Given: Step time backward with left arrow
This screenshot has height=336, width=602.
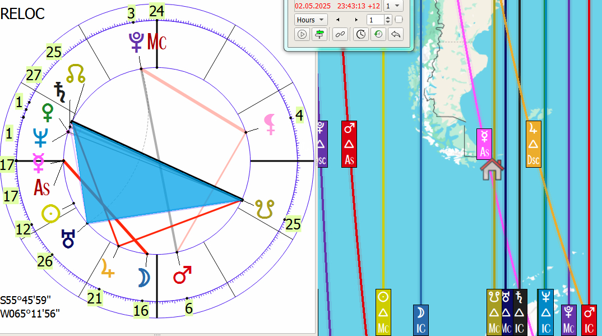Looking at the screenshot, I should 337,20.
